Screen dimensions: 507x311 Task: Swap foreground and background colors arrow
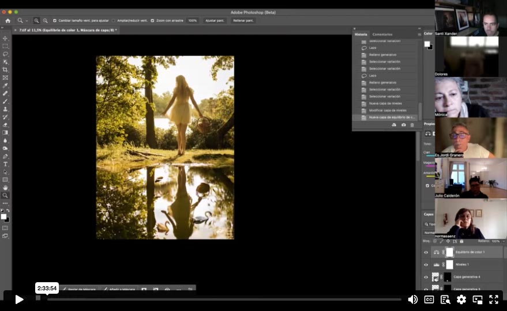point(7,211)
